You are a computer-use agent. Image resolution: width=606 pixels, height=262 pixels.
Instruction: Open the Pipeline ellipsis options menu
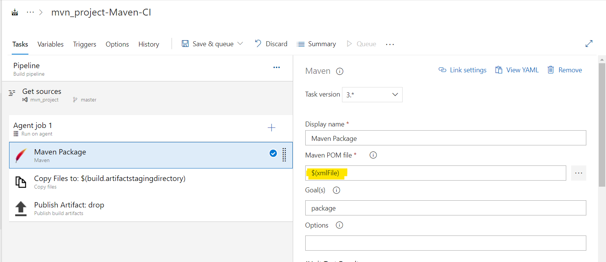276,67
